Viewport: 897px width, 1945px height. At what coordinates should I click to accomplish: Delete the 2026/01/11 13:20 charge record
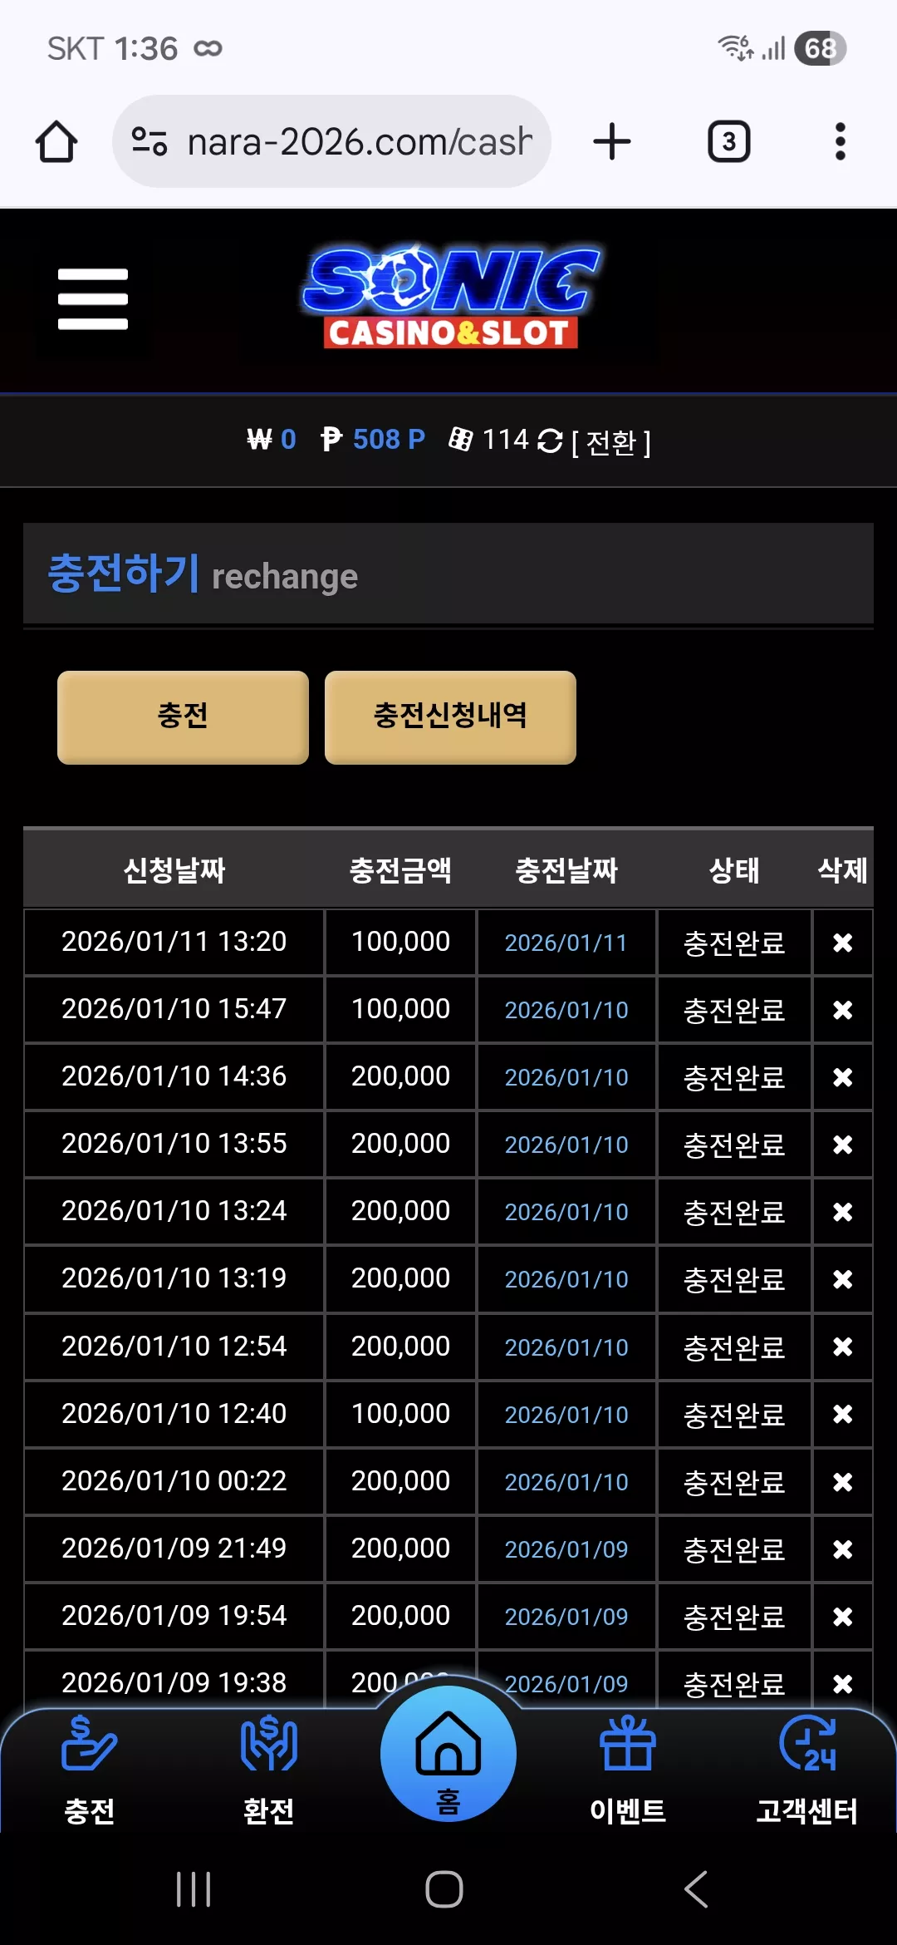pyautogui.click(x=842, y=943)
